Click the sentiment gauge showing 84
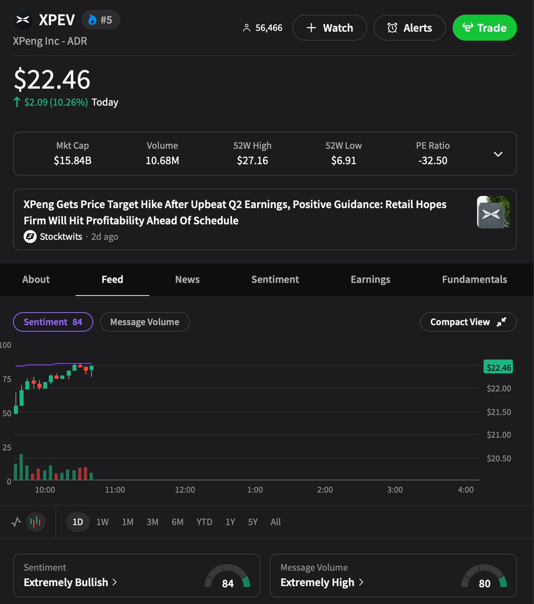534x604 pixels. point(227,577)
